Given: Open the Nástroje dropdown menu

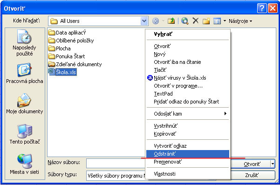Looking at the screenshot, I should click(x=240, y=21).
